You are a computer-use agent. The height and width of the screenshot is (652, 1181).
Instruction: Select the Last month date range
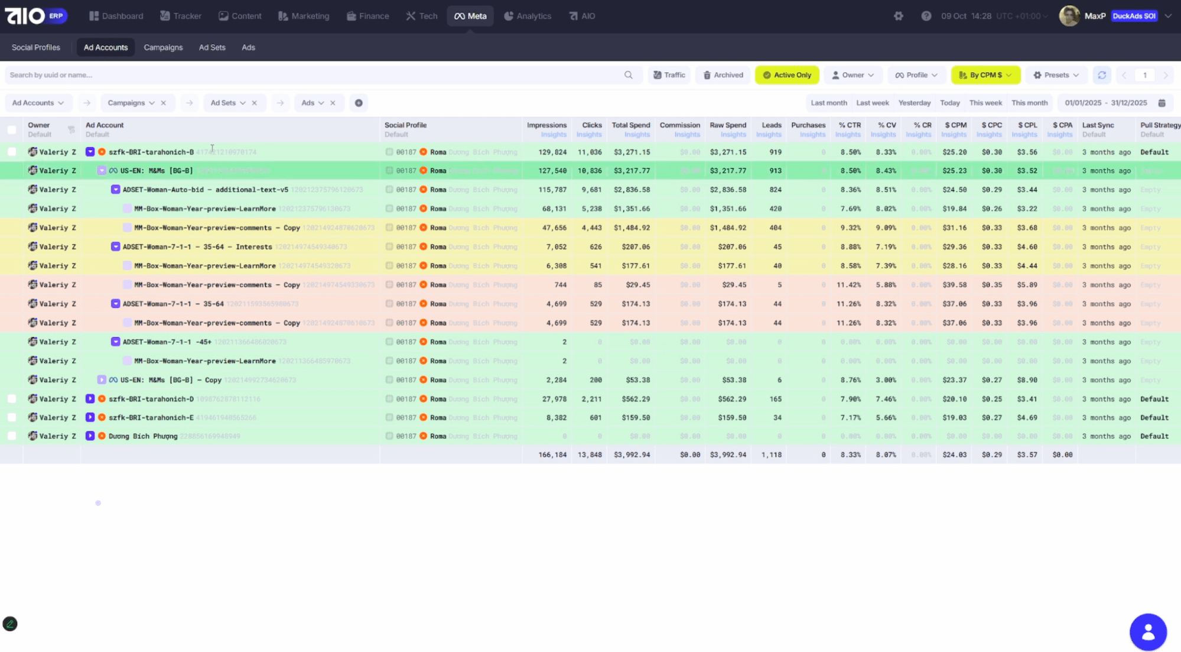[x=828, y=103]
